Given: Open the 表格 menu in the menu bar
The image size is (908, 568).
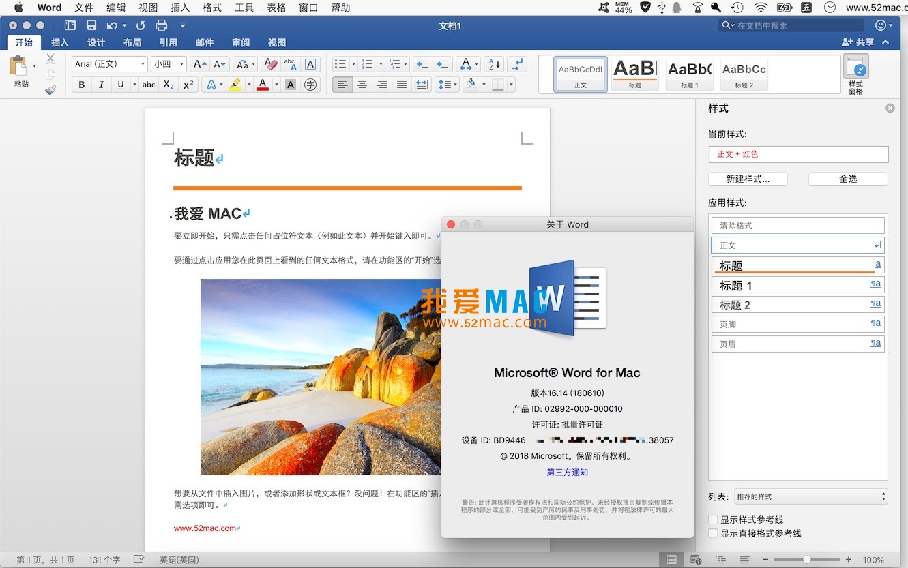Looking at the screenshot, I should [x=276, y=8].
